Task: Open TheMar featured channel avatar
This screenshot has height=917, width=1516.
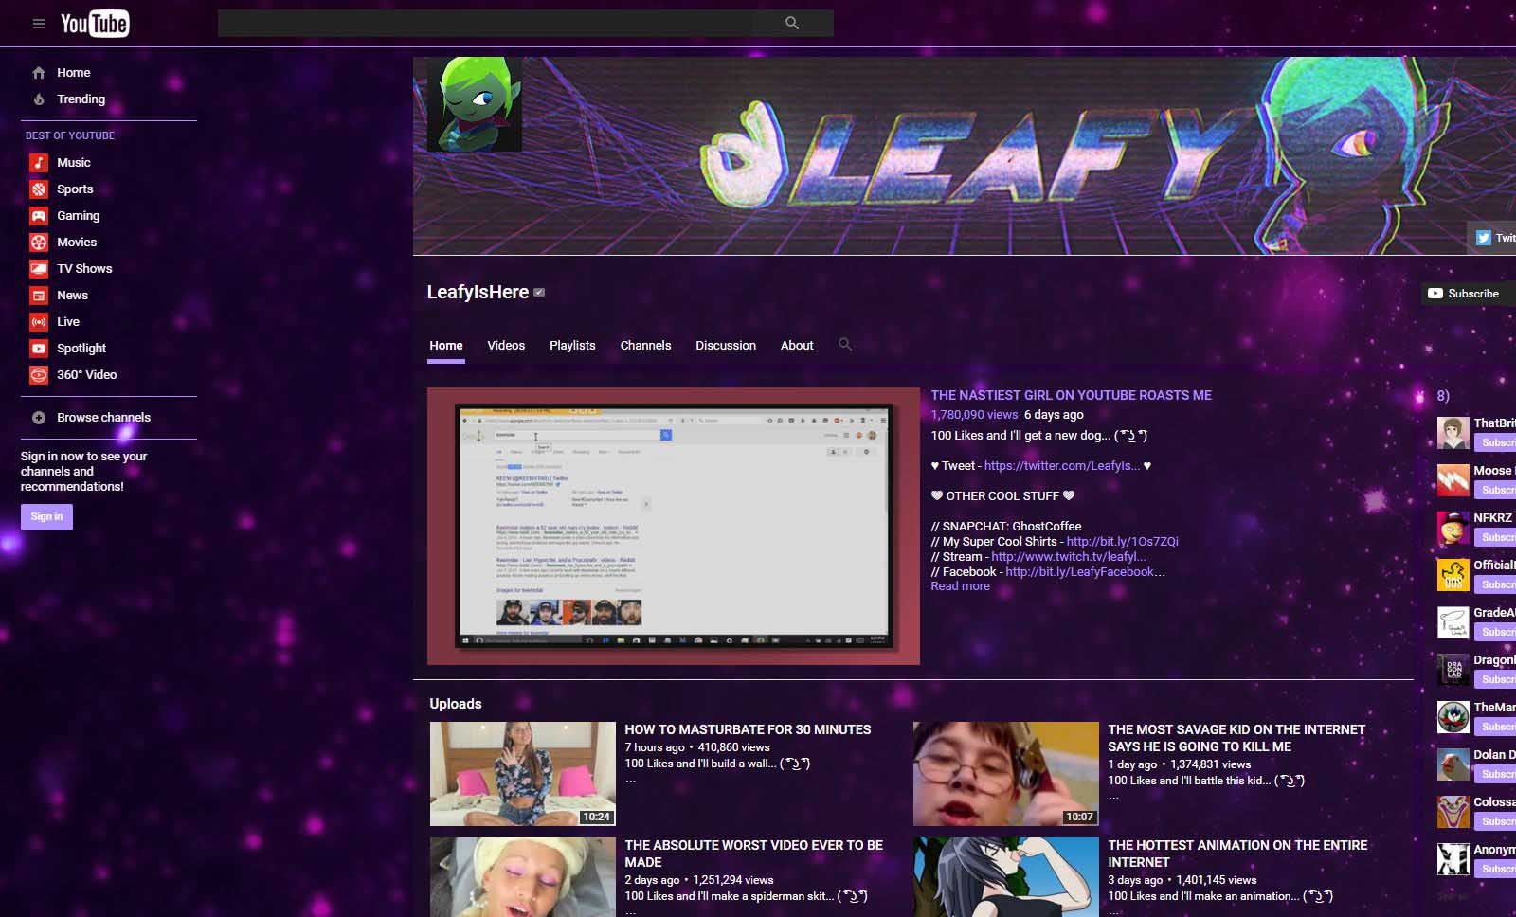Action: 1453,717
